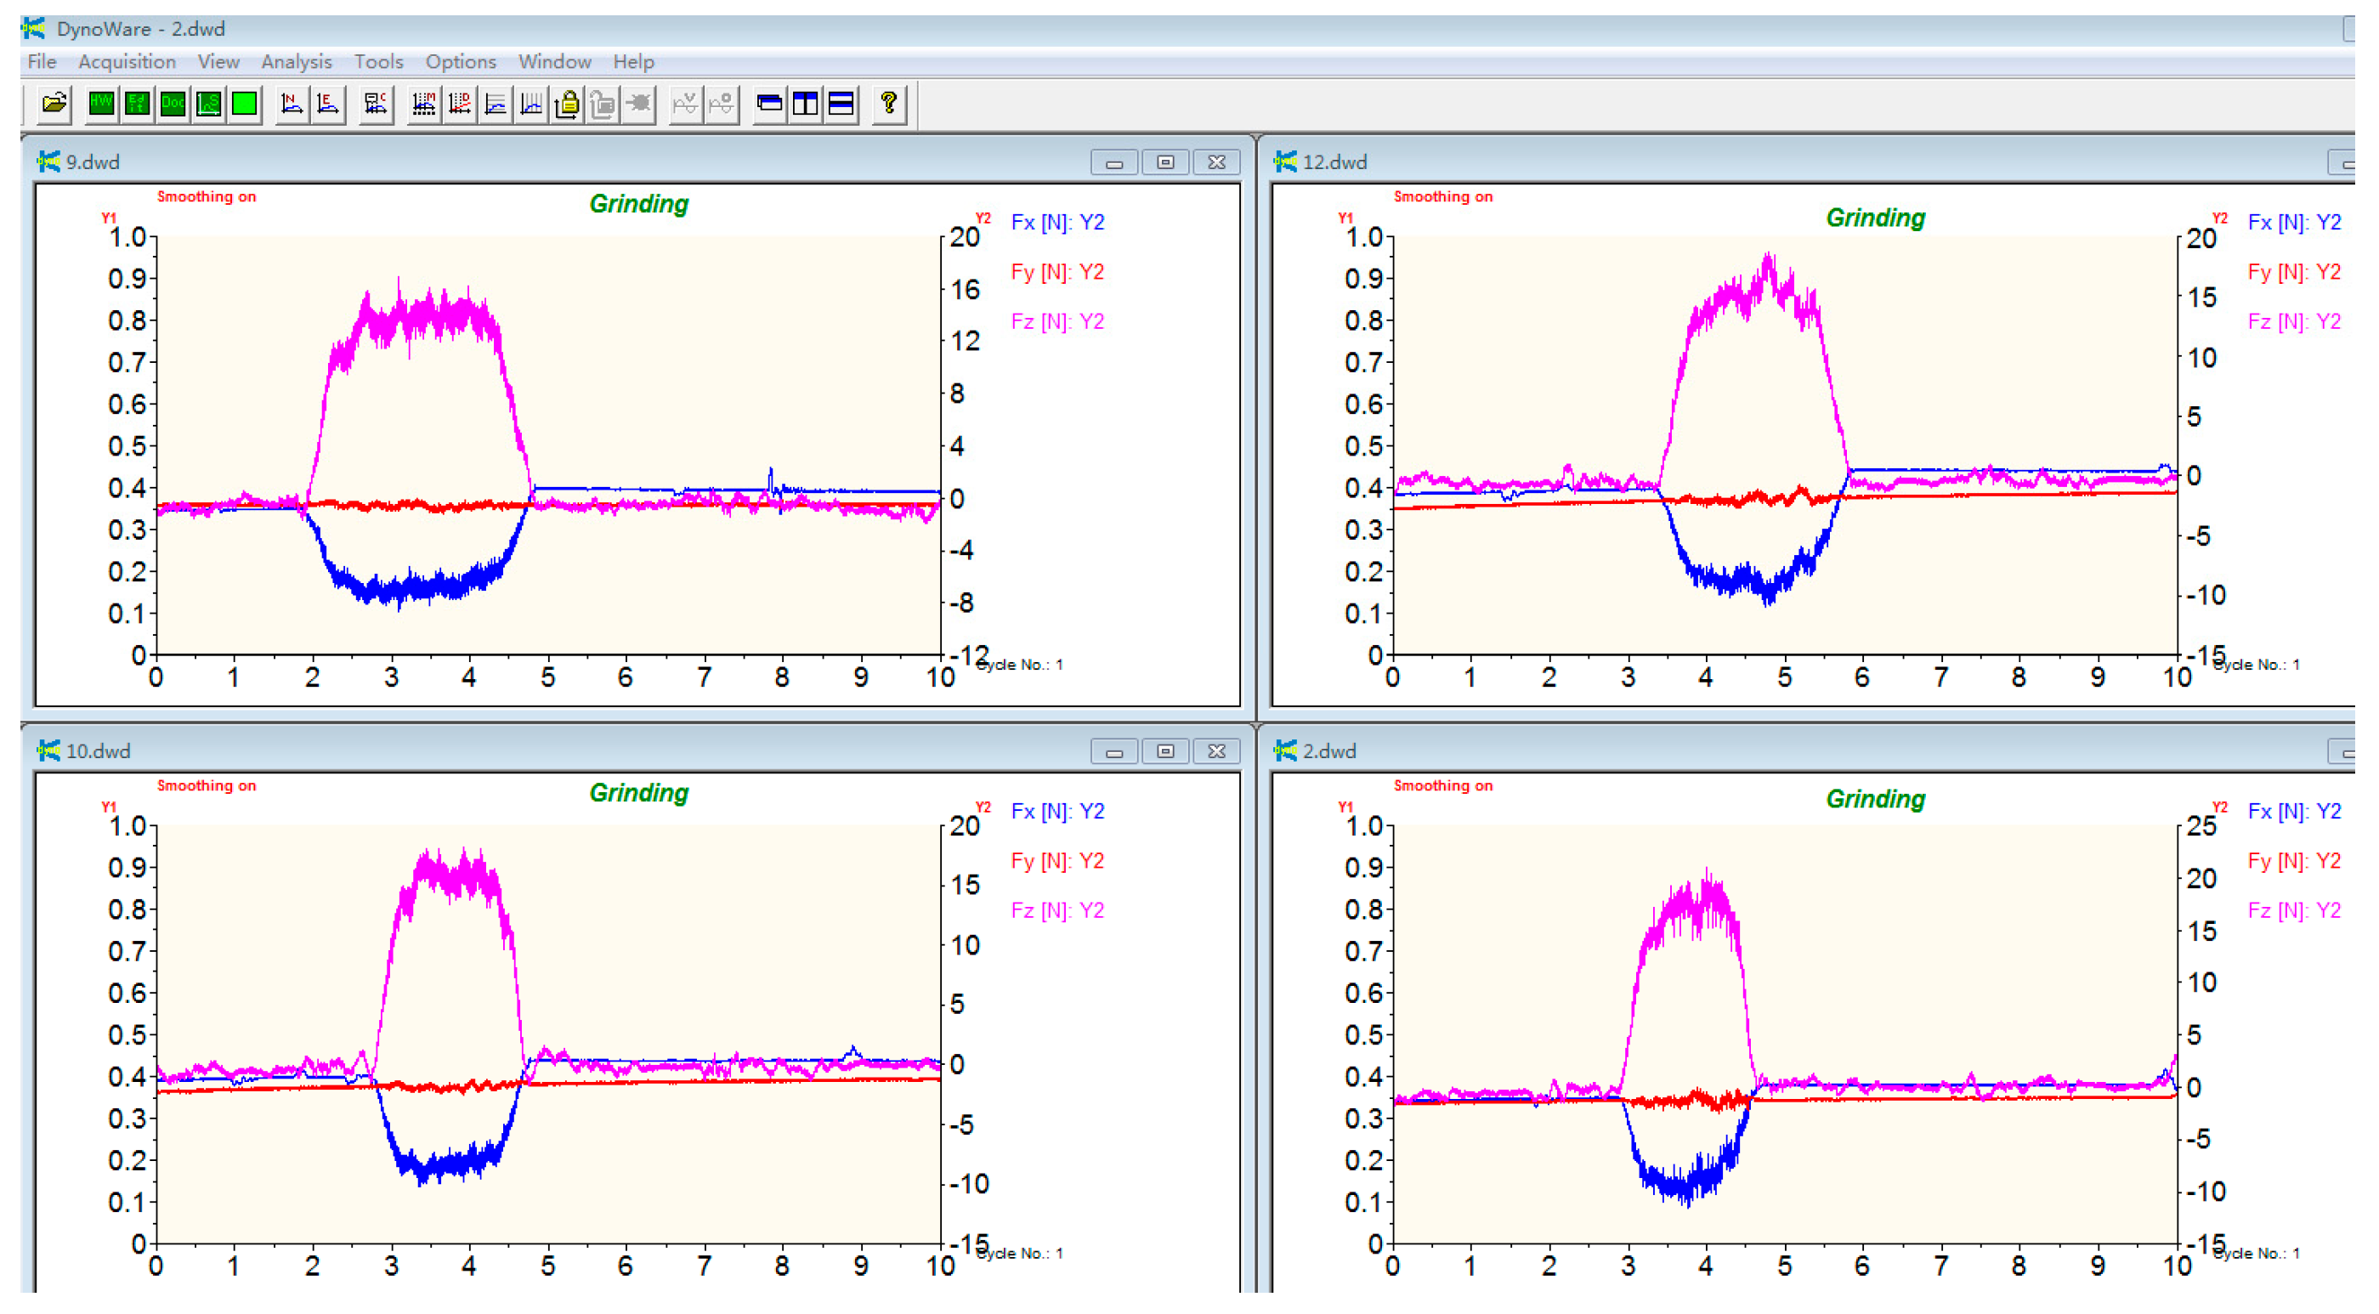Image resolution: width=2379 pixels, height=1314 pixels.
Task: Open the green Edit acquisition icon
Action: 137,104
